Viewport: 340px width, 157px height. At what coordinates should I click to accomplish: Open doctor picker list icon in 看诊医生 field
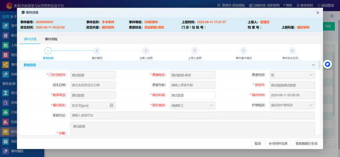112,106
